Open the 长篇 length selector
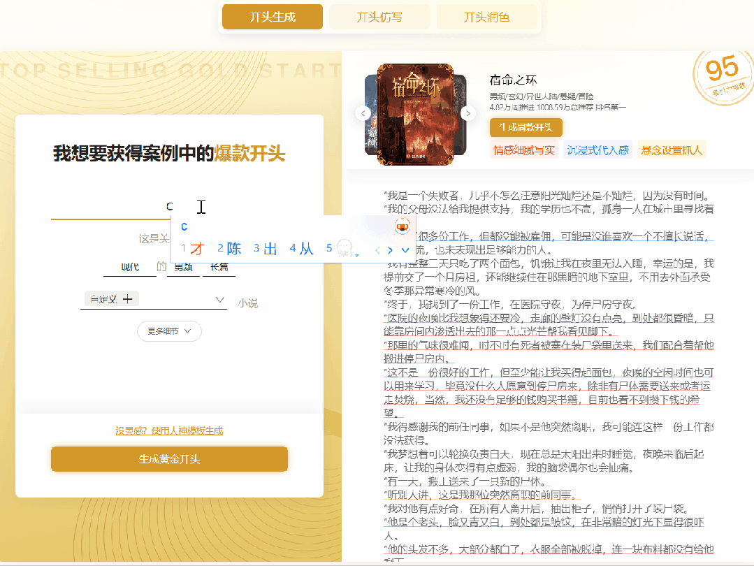 [x=219, y=267]
